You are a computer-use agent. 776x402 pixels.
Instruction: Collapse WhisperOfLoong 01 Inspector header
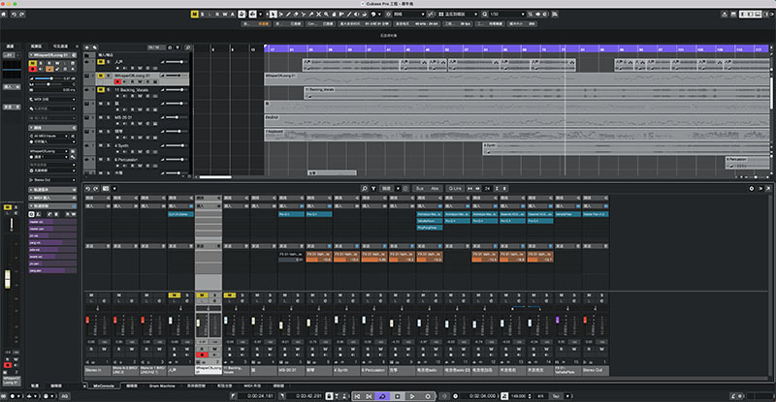click(x=52, y=55)
